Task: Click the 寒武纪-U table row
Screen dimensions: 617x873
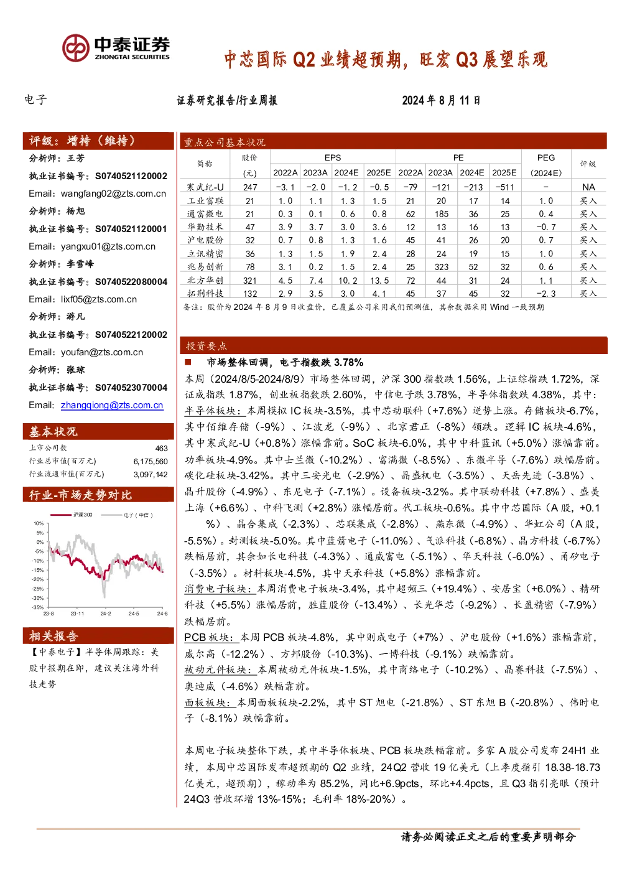Action: (x=392, y=187)
